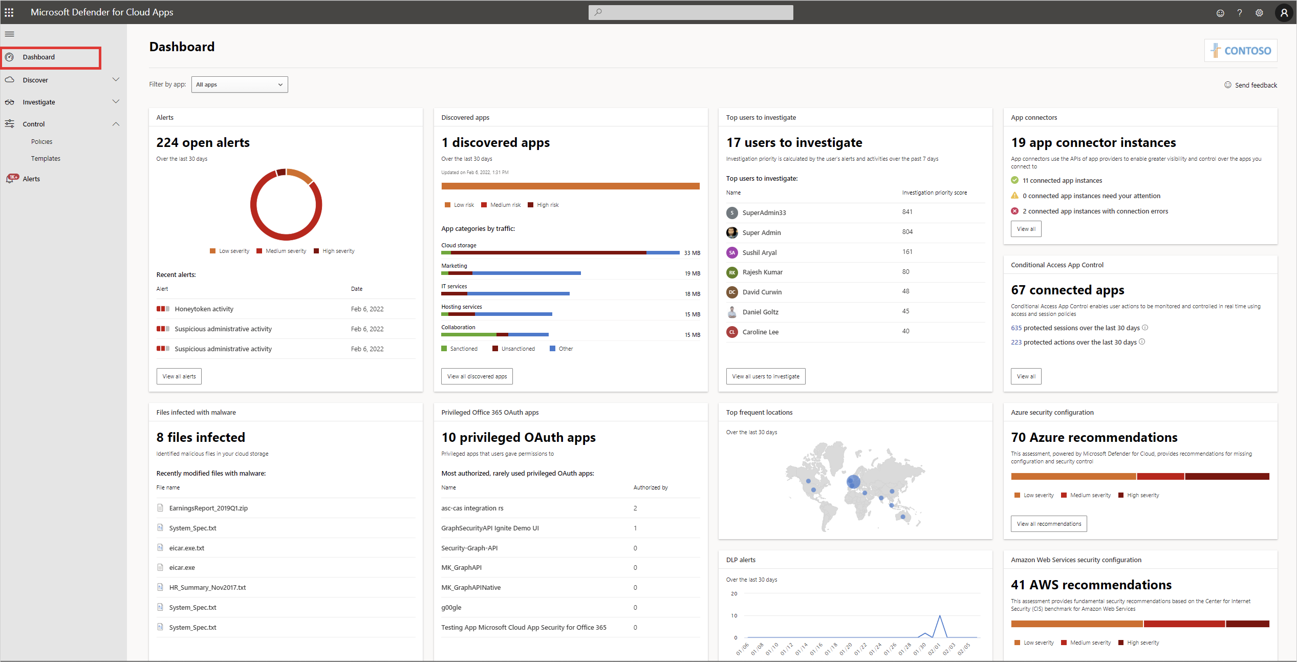Screen dimensions: 1297x662
Task: Click David Curwin's DC avatar
Action: click(732, 292)
